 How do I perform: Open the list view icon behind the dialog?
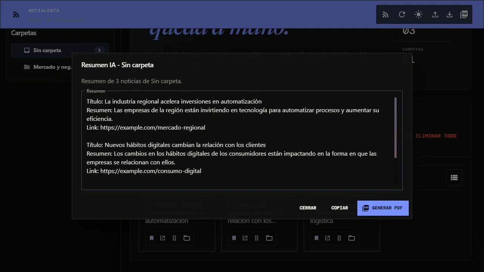(454, 178)
